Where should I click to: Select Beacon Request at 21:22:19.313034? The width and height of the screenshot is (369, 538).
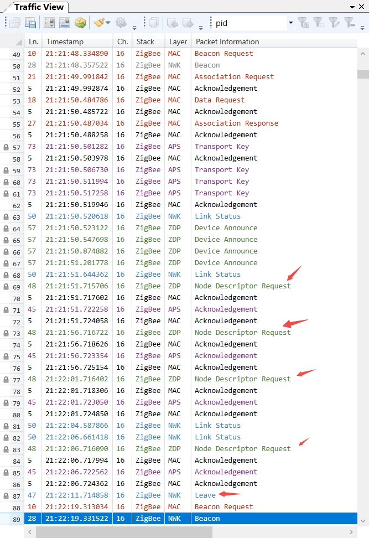(191, 507)
